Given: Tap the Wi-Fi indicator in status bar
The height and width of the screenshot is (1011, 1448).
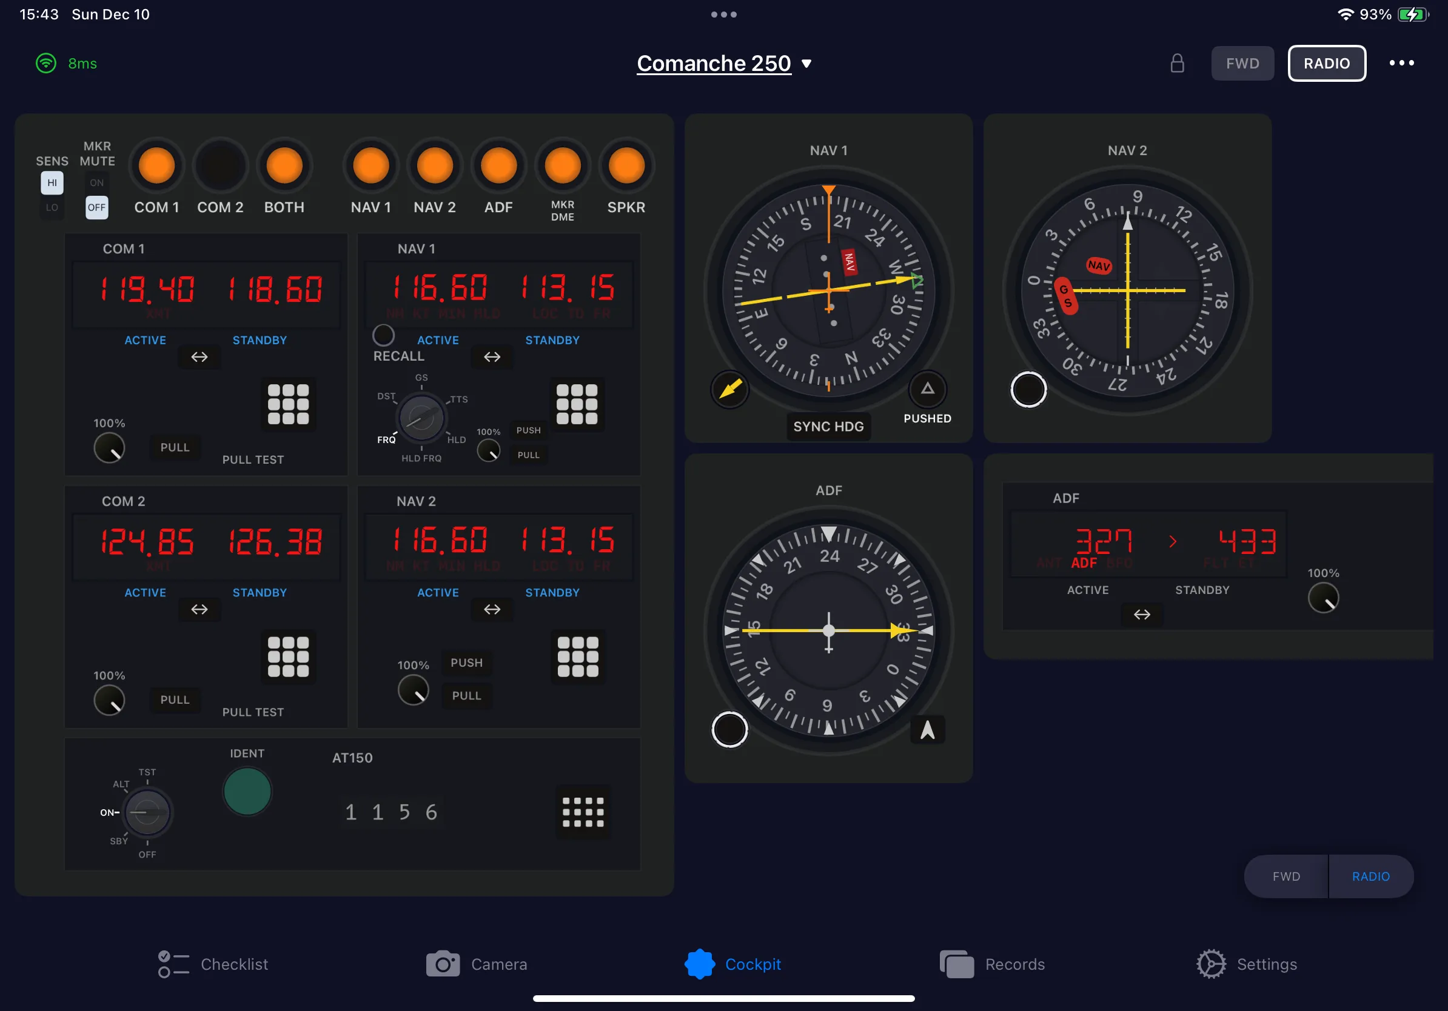Looking at the screenshot, I should point(1345,15).
